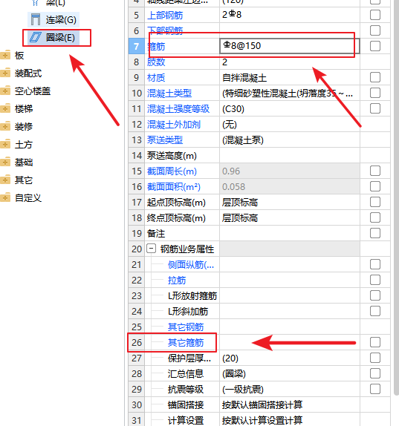
Task: Select row number 7 header
Action: point(136,46)
